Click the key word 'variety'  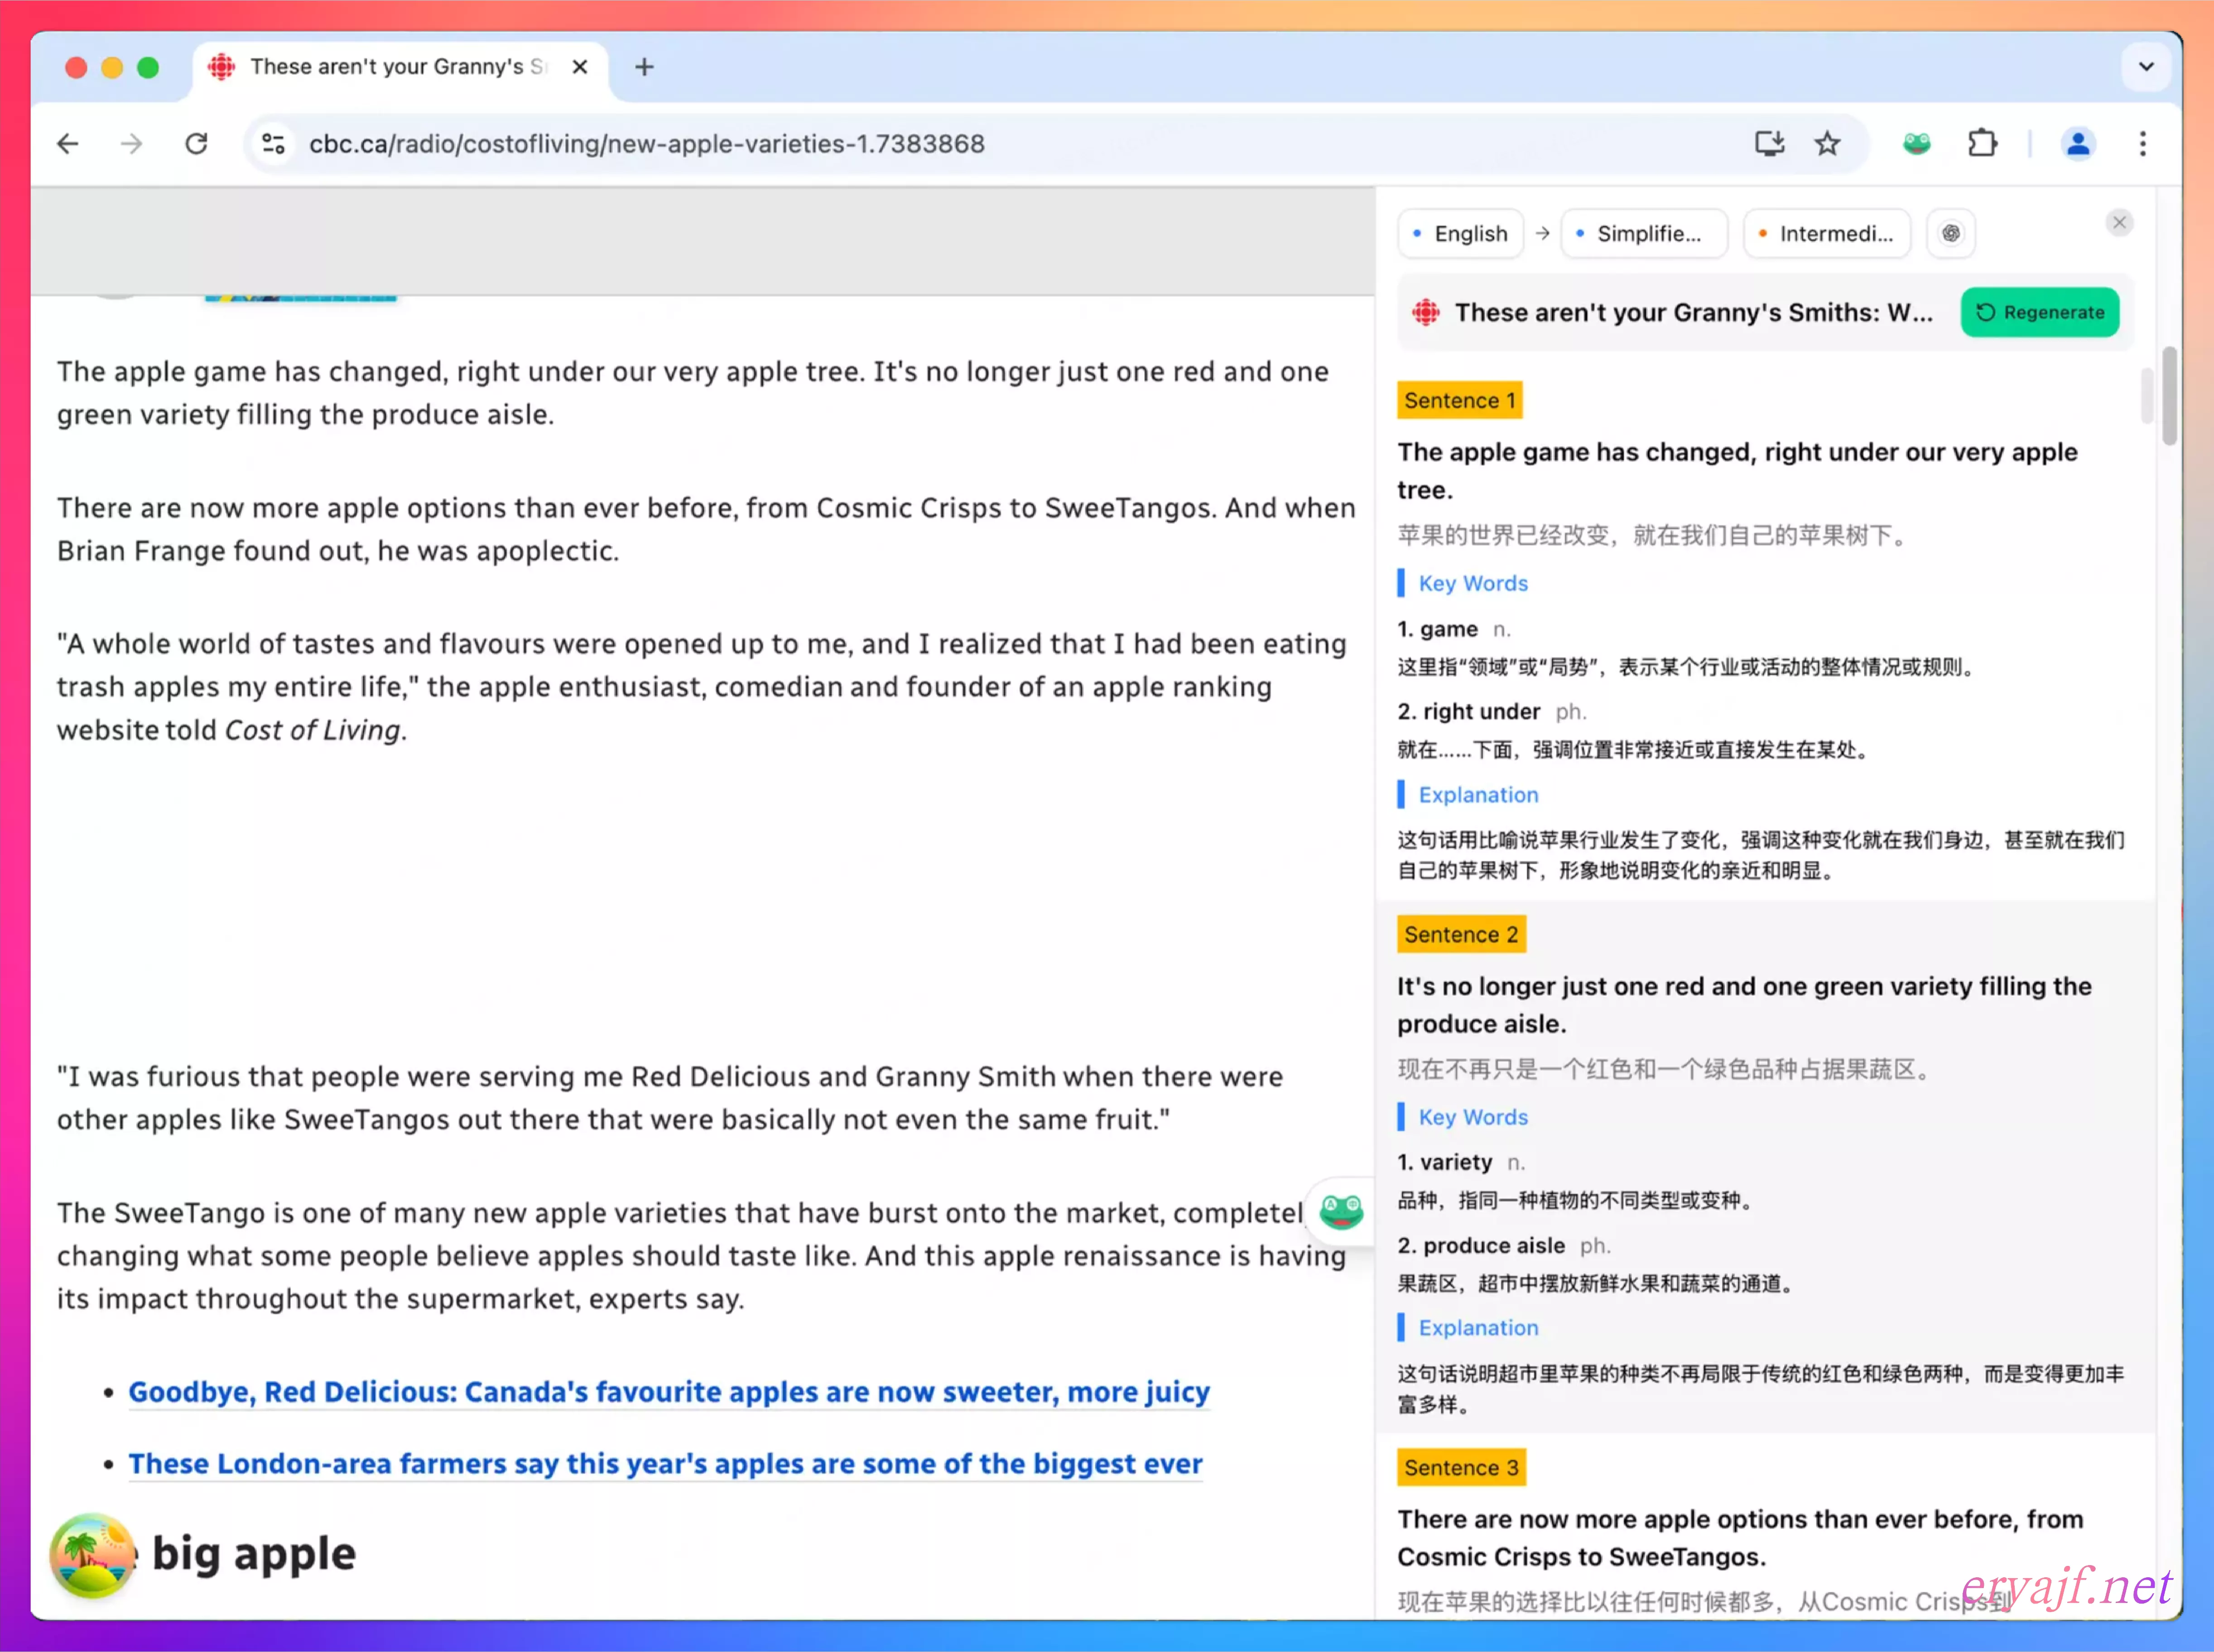[x=1456, y=1162]
